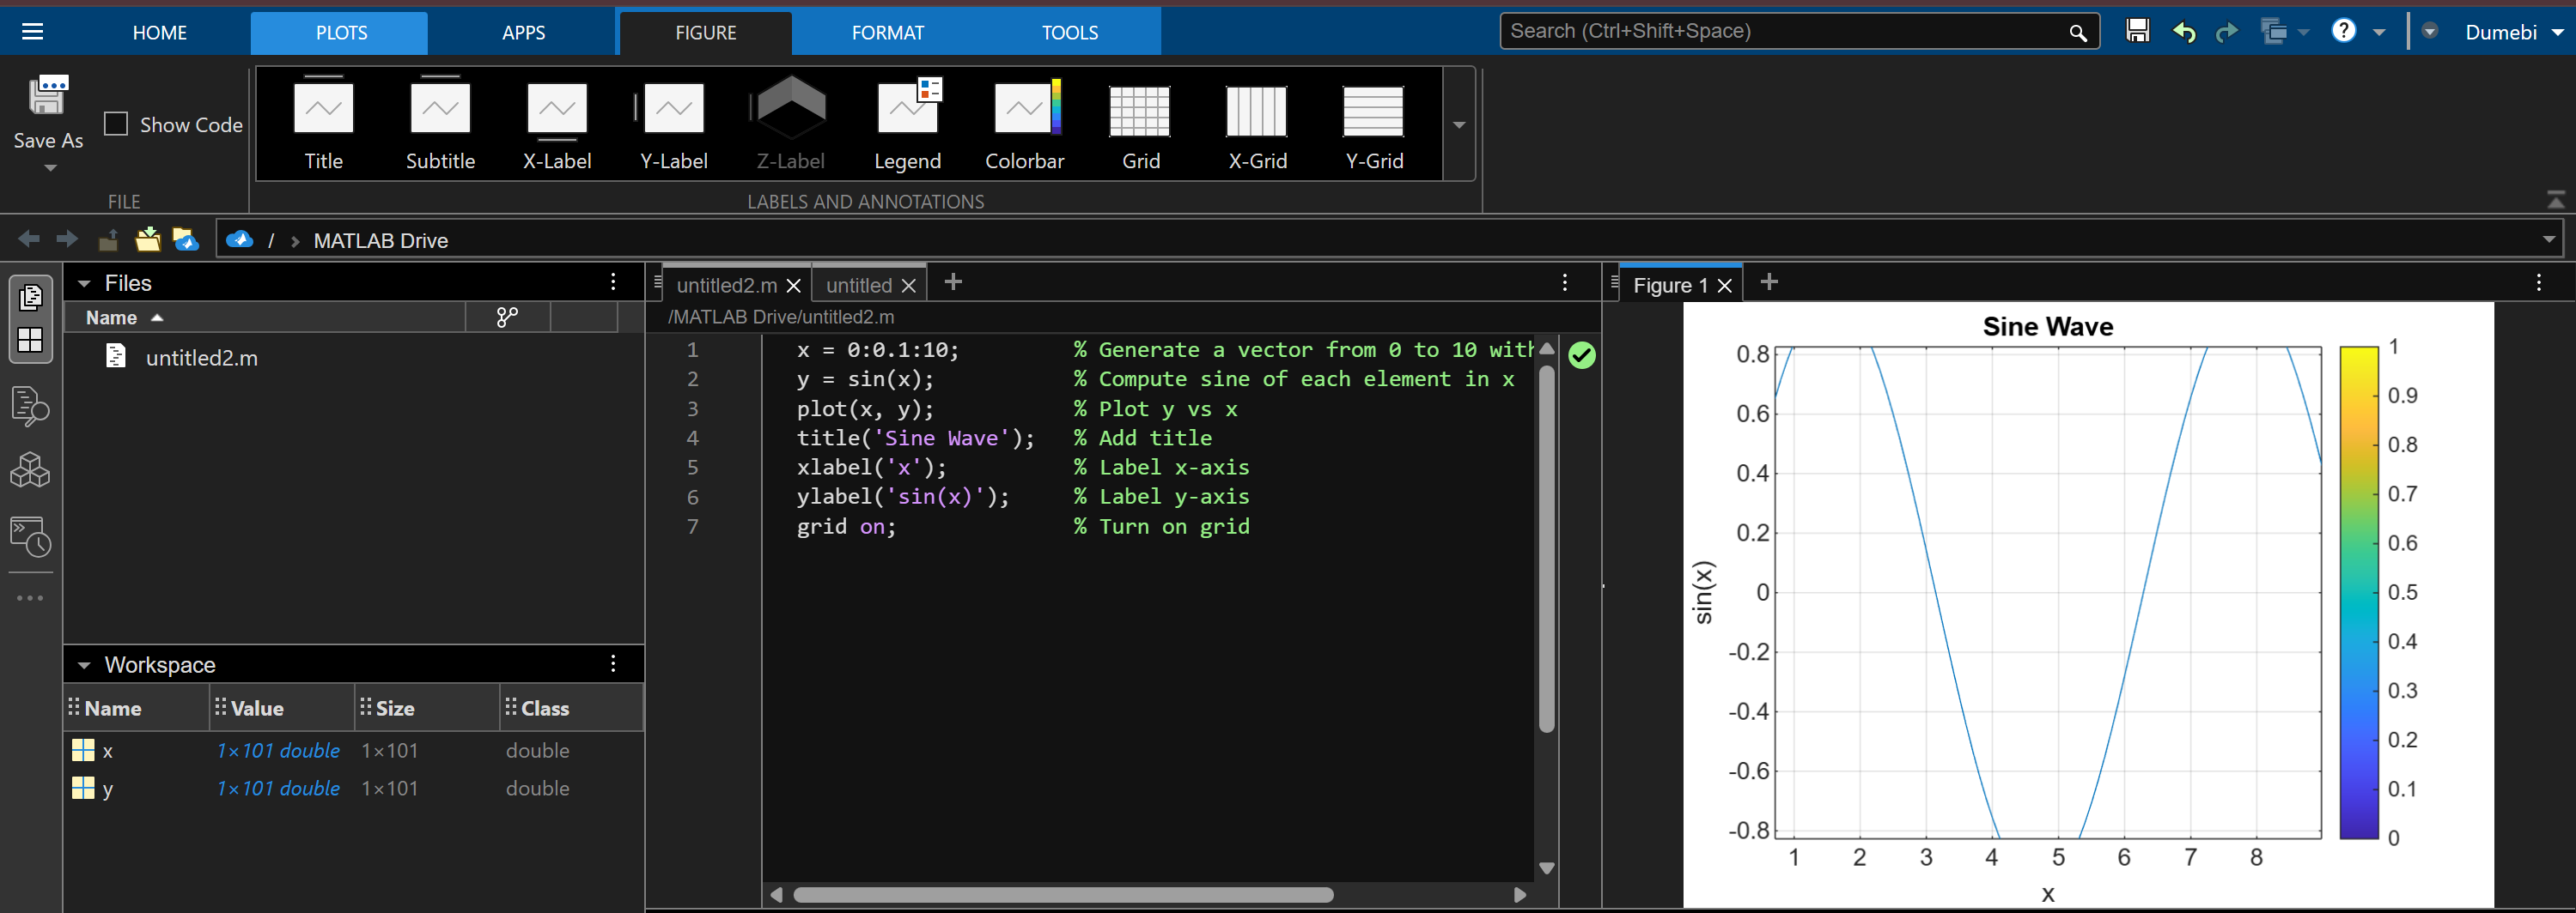Screen dimensions: 2576x913
Task: Open the help dropdown arrow
Action: point(2379,33)
